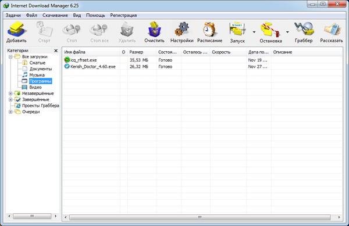Stop queue with the Остановка icon
Image resolution: width=349 pixels, height=226 pixels.
[x=270, y=29]
